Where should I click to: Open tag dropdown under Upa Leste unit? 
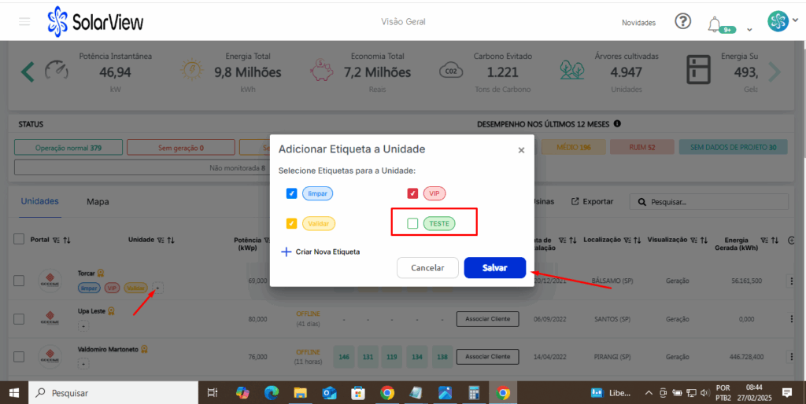(83, 325)
